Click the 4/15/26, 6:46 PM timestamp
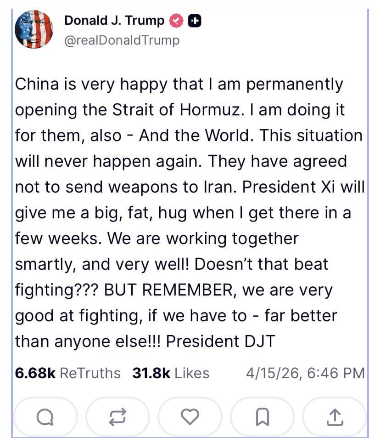 pyautogui.click(x=305, y=373)
